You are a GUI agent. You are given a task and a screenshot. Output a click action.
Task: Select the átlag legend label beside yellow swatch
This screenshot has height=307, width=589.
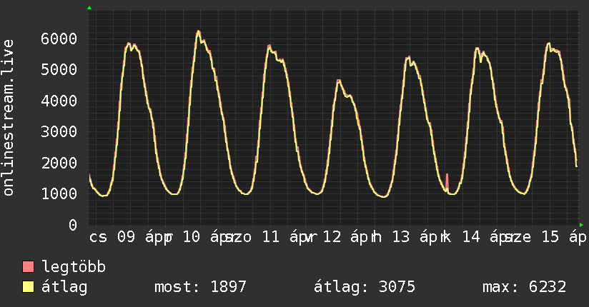click(x=65, y=288)
